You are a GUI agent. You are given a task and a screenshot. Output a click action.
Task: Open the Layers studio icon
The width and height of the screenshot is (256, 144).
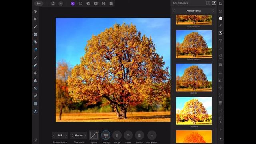220,11
